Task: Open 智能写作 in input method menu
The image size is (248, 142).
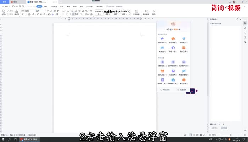Action: click(162, 40)
